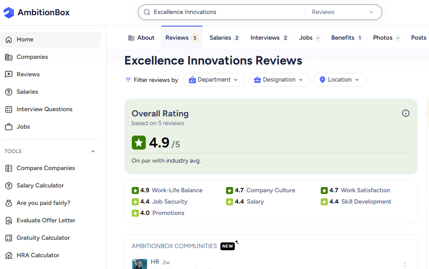Switch to the Benefits tab

pos(347,38)
